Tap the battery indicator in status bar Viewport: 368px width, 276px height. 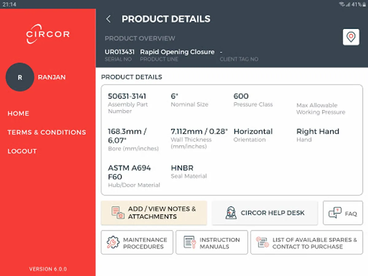tap(364, 4)
